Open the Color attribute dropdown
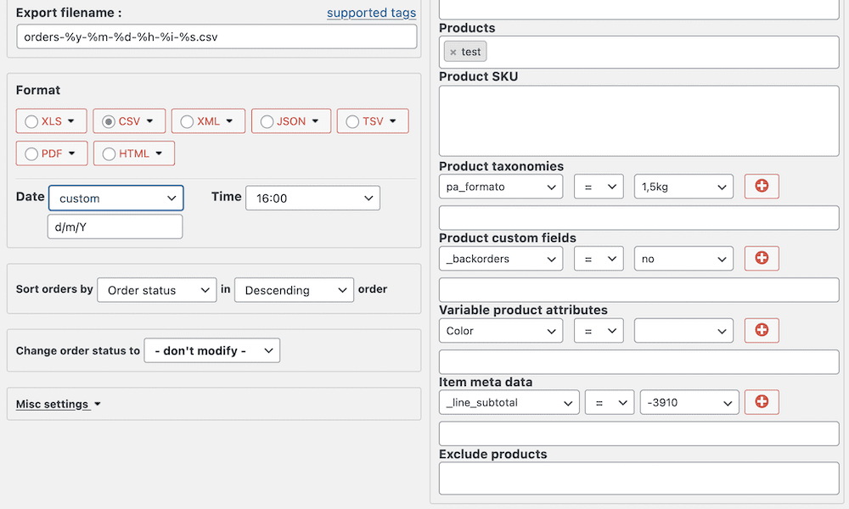Screen dimensions: 849x509 point(500,330)
